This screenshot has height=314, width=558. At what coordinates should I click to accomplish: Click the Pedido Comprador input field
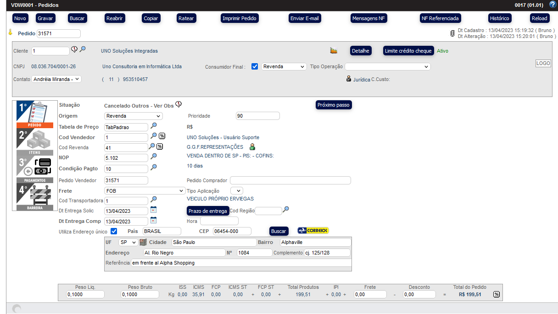(x=290, y=180)
